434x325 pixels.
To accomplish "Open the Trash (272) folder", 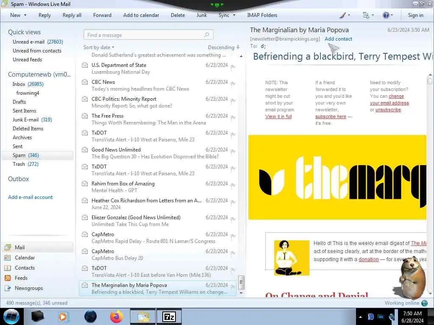I will click(x=25, y=164).
